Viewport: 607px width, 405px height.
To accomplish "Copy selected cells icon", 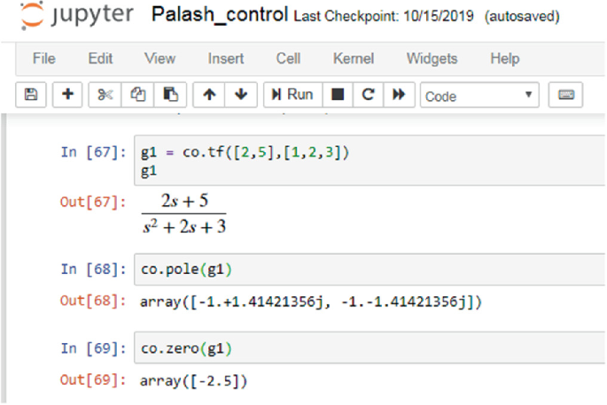I will 138,95.
